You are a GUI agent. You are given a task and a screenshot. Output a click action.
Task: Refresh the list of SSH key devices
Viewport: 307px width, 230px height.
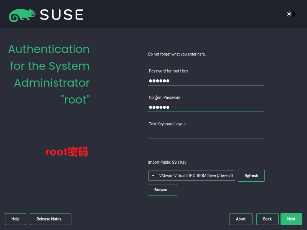[x=251, y=176]
